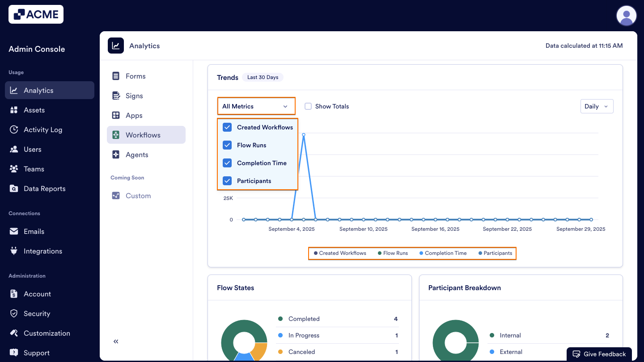Viewport: 644px width, 362px height.
Task: Open the user profile avatar
Action: 626,16
